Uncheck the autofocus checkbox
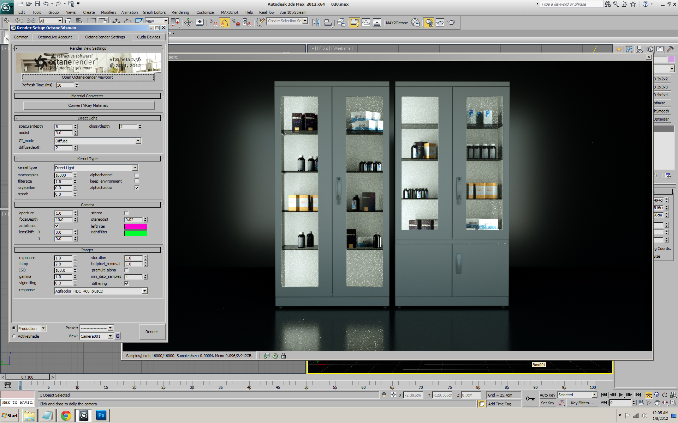Image resolution: width=678 pixels, height=423 pixels. click(x=56, y=226)
